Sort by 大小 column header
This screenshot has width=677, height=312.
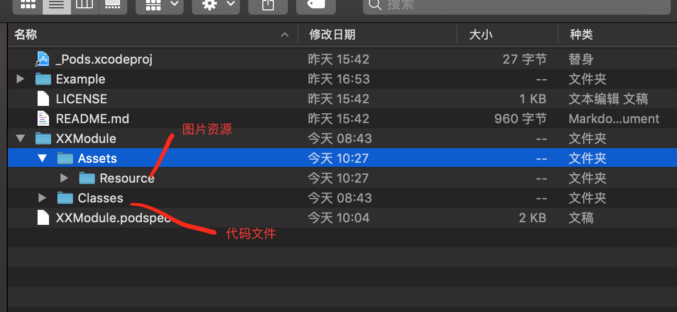[x=507, y=35]
